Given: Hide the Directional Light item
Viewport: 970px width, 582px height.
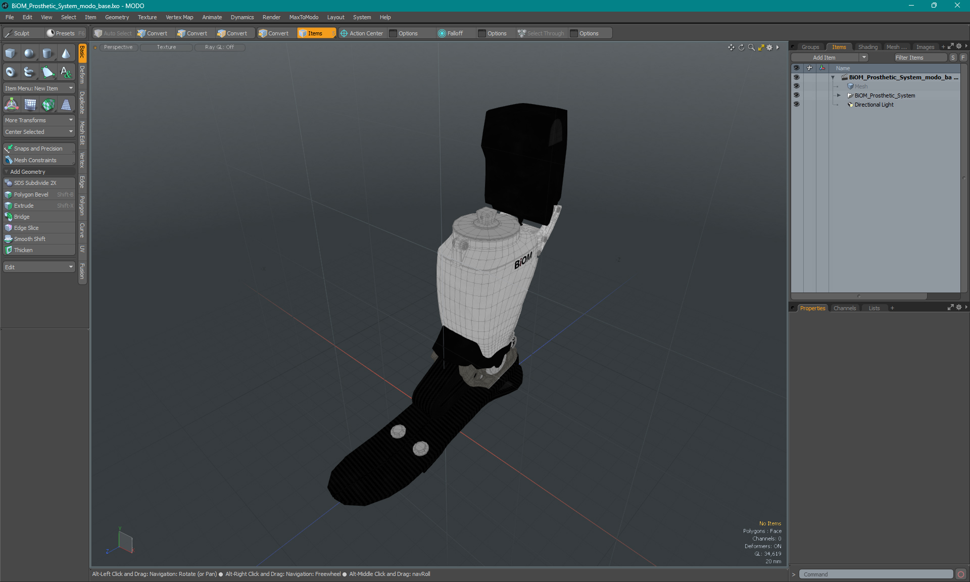Looking at the screenshot, I should pos(796,105).
